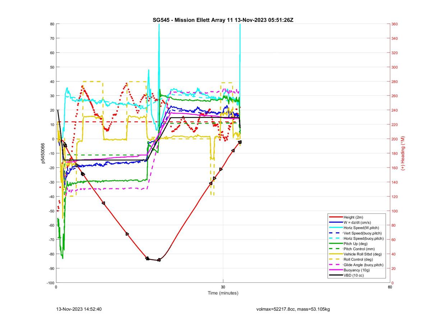Click the left axis tick label -80

[x=51, y=254]
